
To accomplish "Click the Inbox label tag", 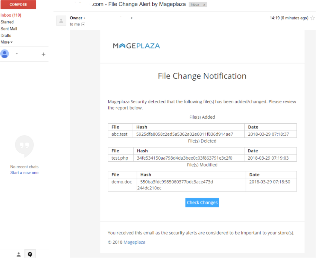I will [195, 5].
